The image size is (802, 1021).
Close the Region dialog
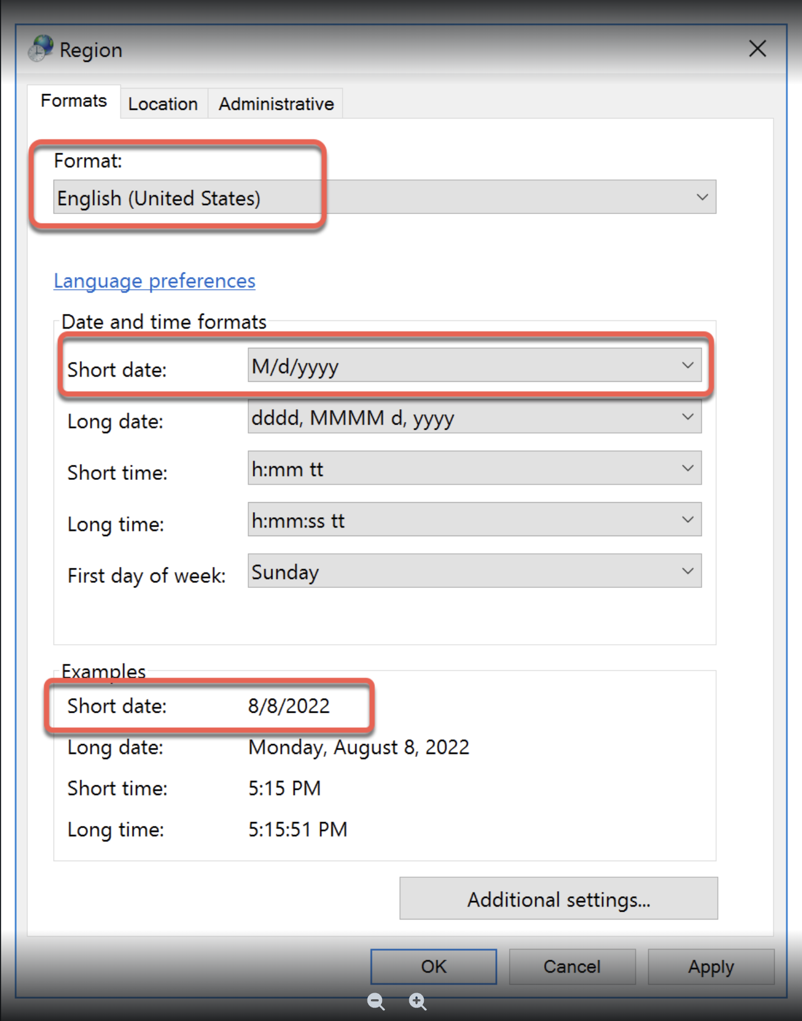(757, 48)
